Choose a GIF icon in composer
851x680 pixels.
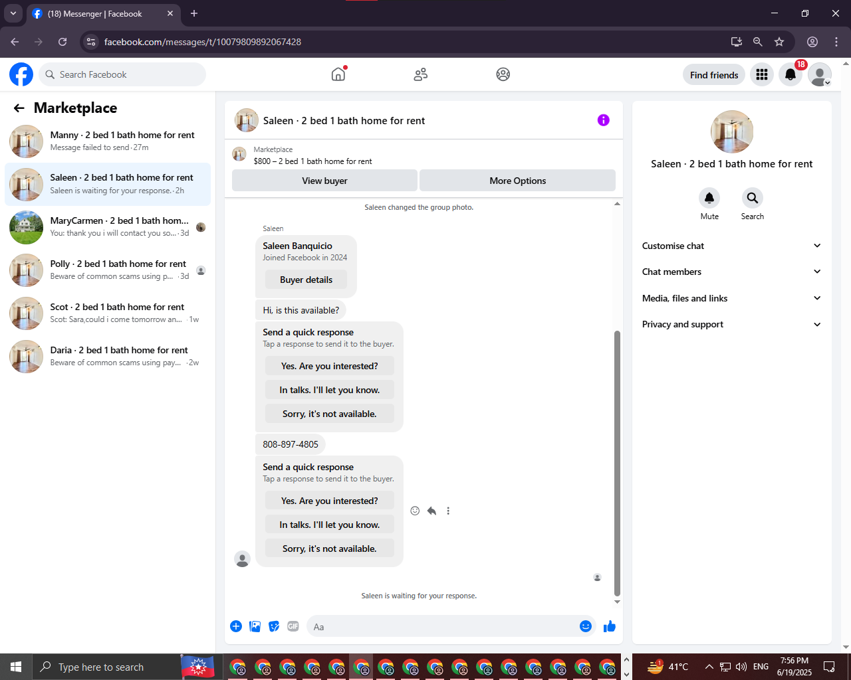(x=293, y=626)
